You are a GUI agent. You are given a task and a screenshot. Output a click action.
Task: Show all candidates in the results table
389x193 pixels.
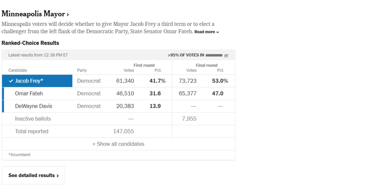118,144
